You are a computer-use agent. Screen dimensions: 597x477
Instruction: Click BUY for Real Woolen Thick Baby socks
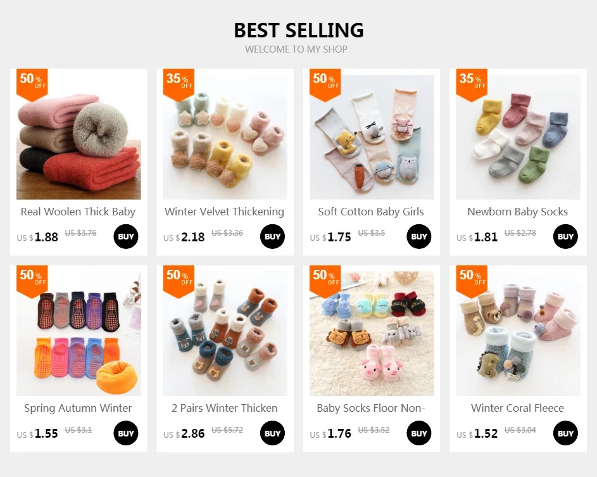tap(125, 236)
